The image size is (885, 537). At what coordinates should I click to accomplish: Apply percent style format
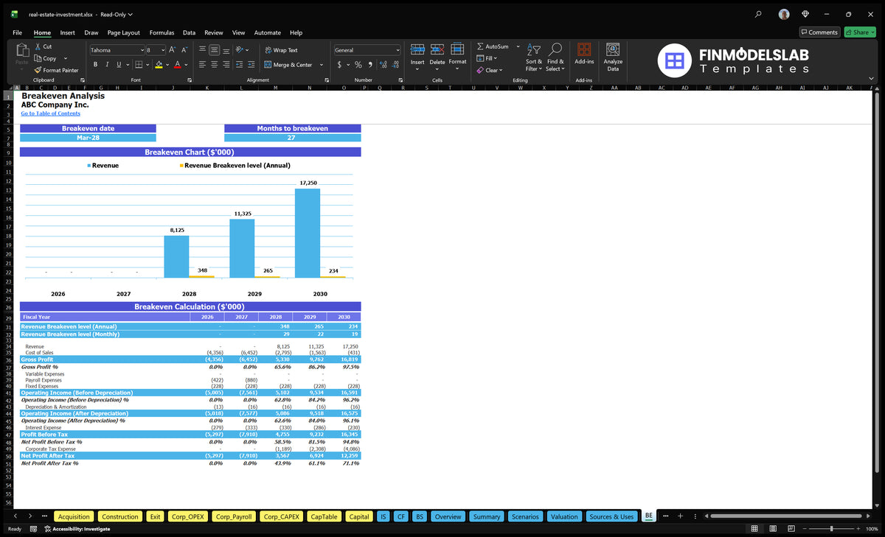point(358,65)
